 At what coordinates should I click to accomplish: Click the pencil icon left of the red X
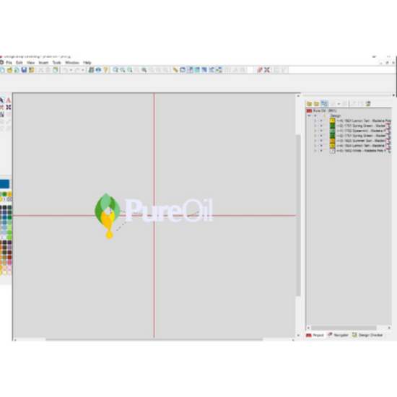(x=260, y=70)
